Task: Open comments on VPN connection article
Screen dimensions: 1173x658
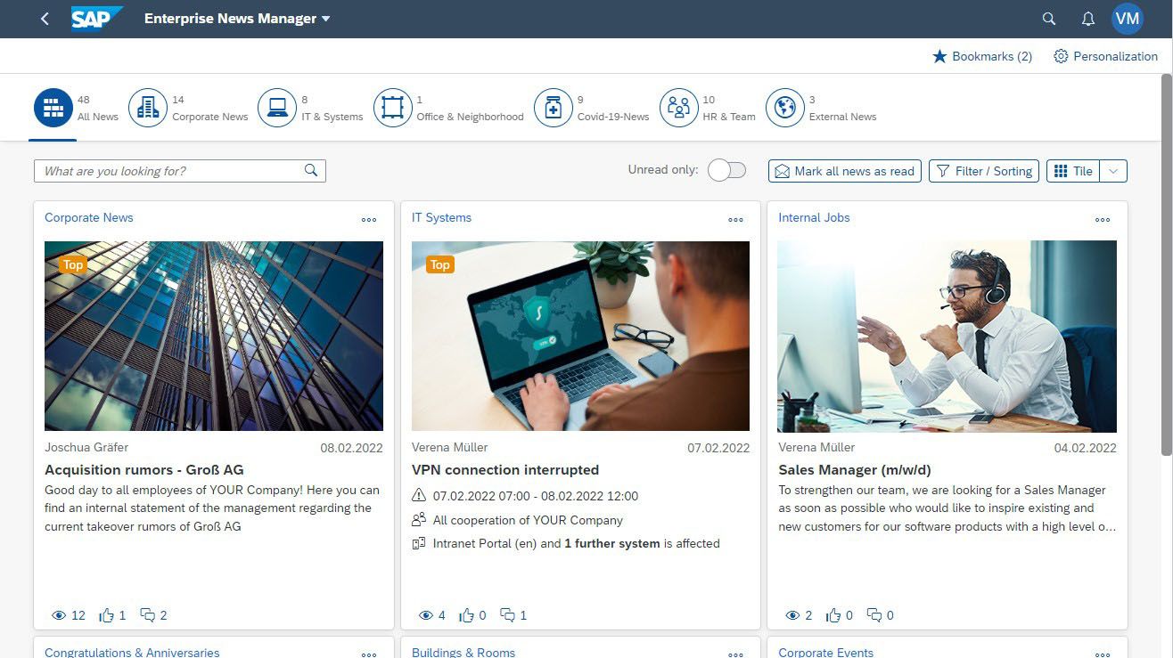Action: (x=508, y=615)
